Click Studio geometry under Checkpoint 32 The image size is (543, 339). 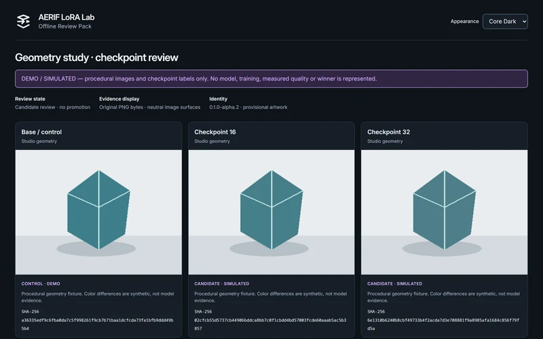385,141
